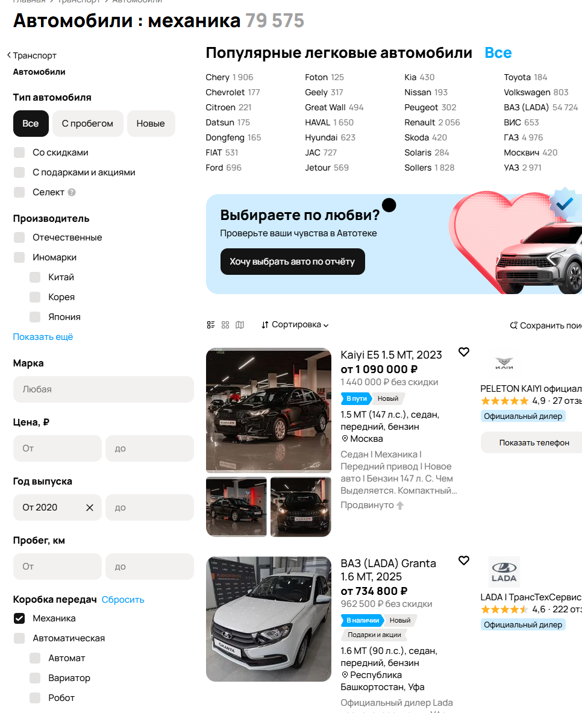
Task: Click Селект help question mark icon
Action: (72, 192)
